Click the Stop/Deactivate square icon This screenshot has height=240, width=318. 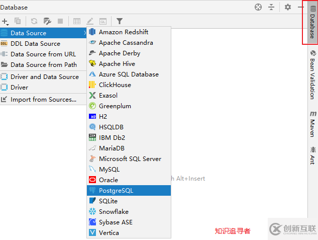pyautogui.click(x=60, y=21)
